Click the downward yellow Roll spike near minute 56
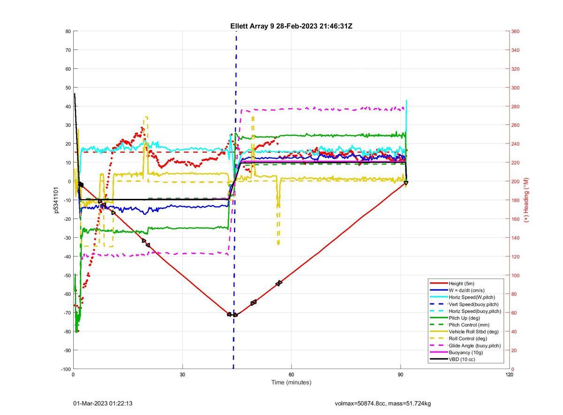563x415 pixels. click(x=278, y=211)
